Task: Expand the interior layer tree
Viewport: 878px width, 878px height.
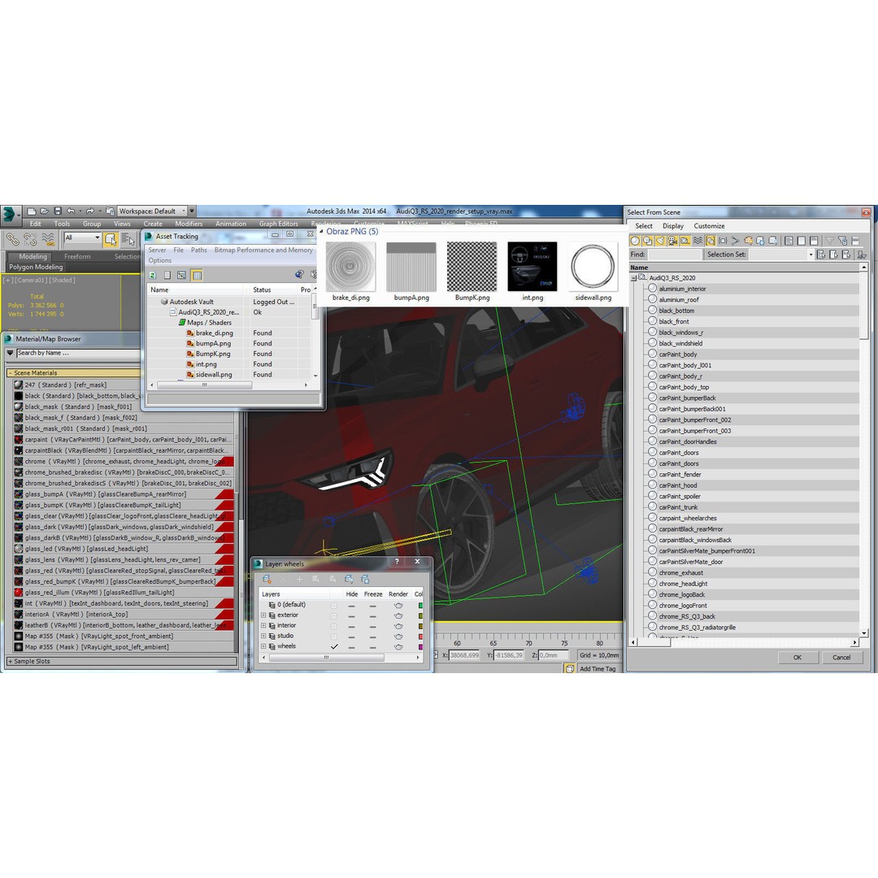Action: (263, 626)
